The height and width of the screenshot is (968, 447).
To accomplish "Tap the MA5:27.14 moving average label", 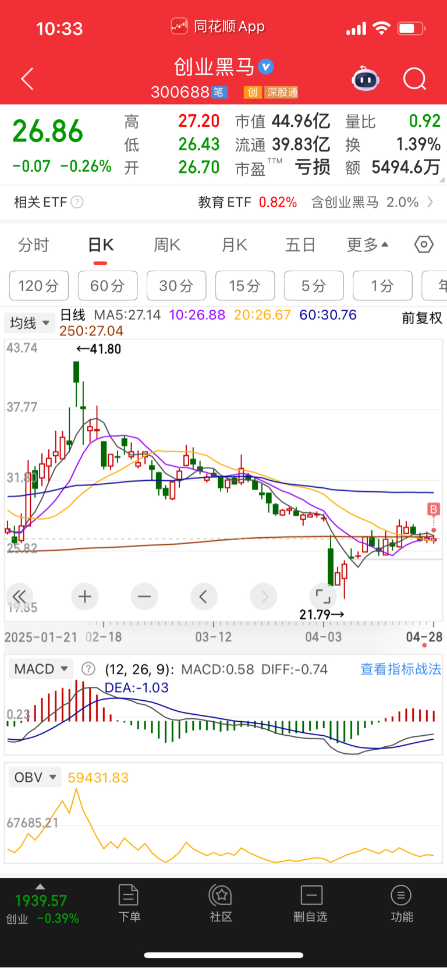I will 127,315.
